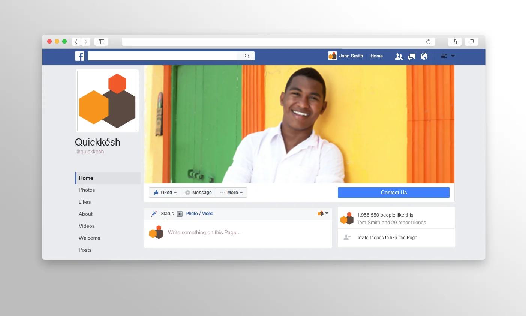Viewport: 526px width, 316px height.
Task: Open the Messenger messages icon
Action: tap(411, 56)
